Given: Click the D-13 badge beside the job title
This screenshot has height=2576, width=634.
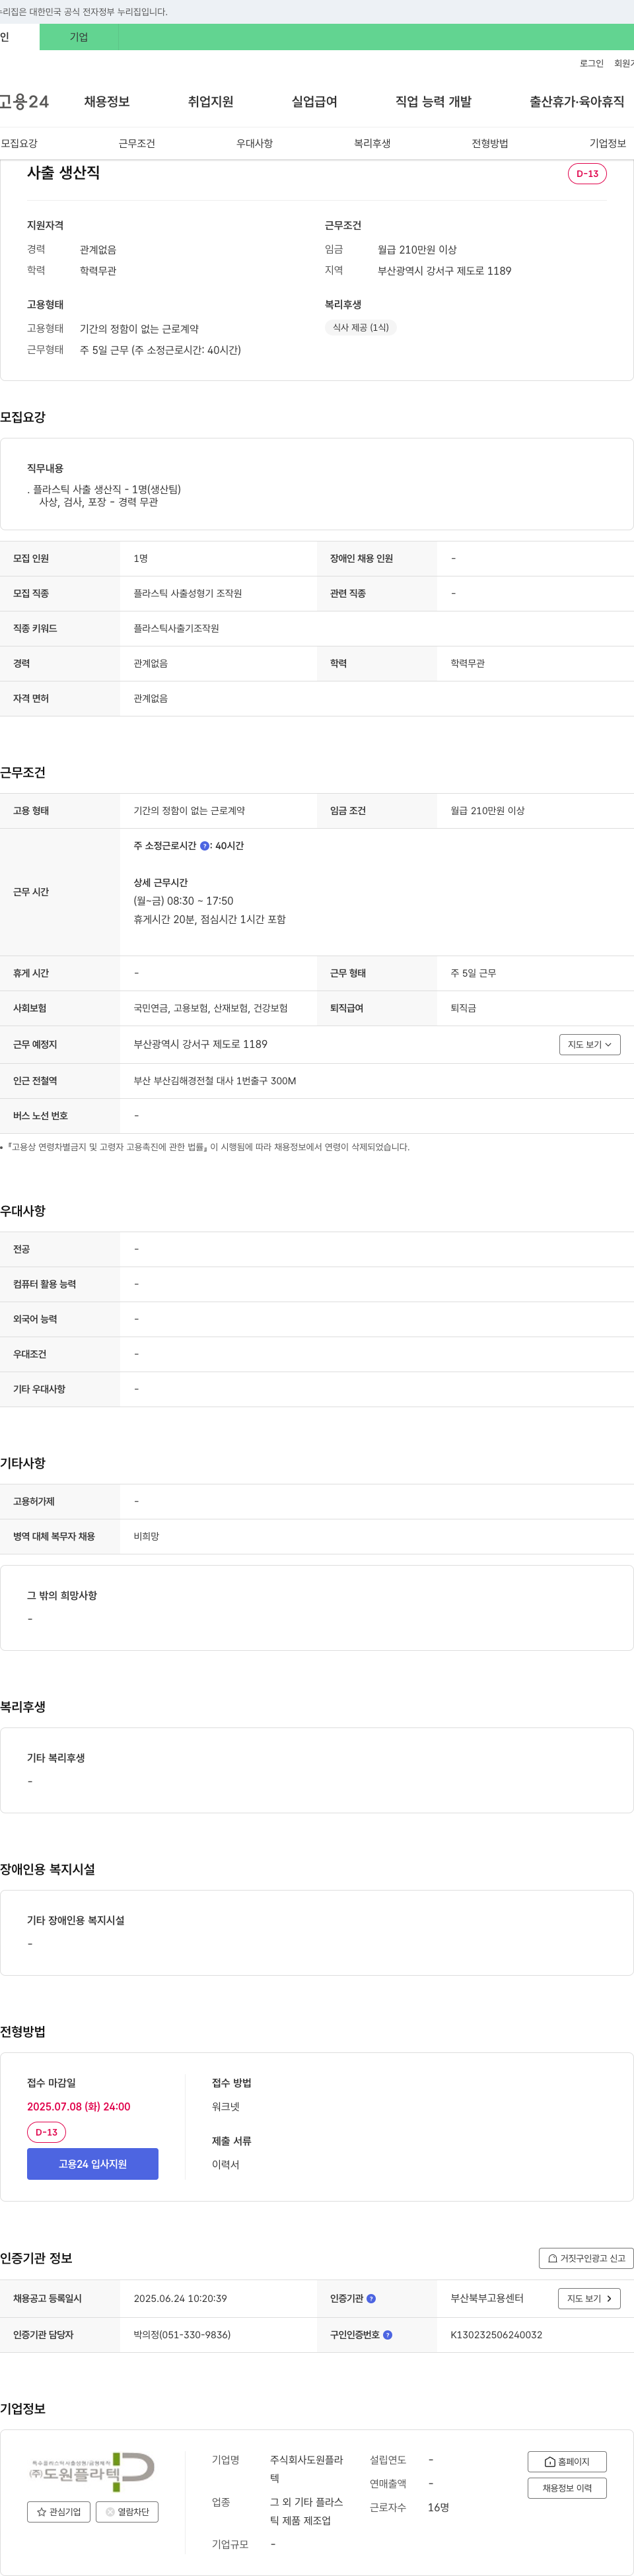Looking at the screenshot, I should coord(587,174).
